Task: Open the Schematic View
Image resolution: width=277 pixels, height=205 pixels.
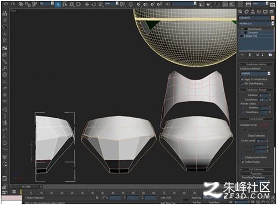Action: click(x=232, y=4)
